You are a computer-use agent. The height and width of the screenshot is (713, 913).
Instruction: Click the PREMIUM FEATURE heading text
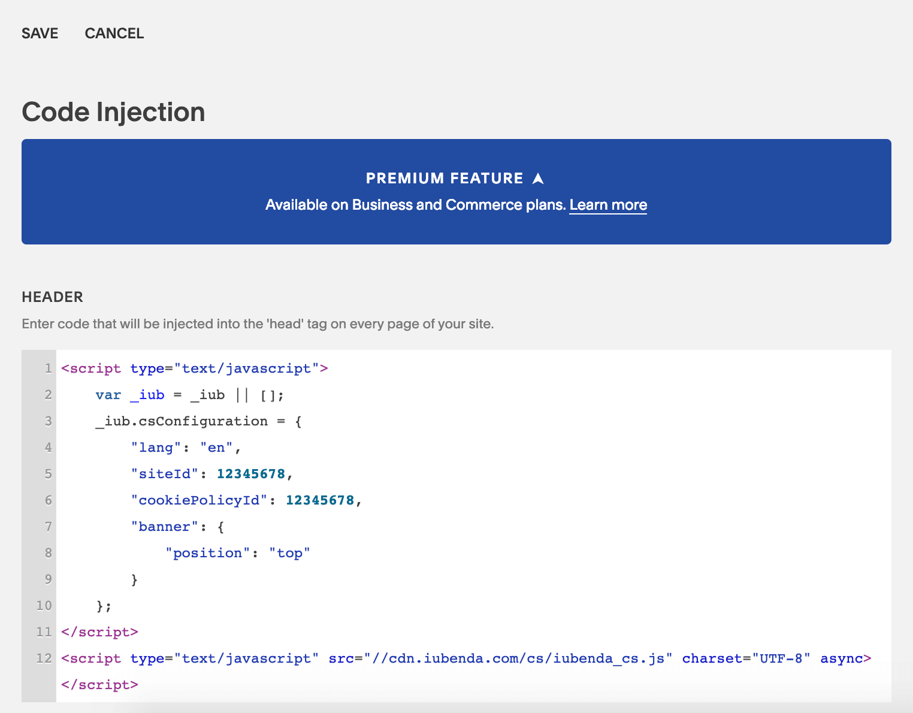(445, 179)
